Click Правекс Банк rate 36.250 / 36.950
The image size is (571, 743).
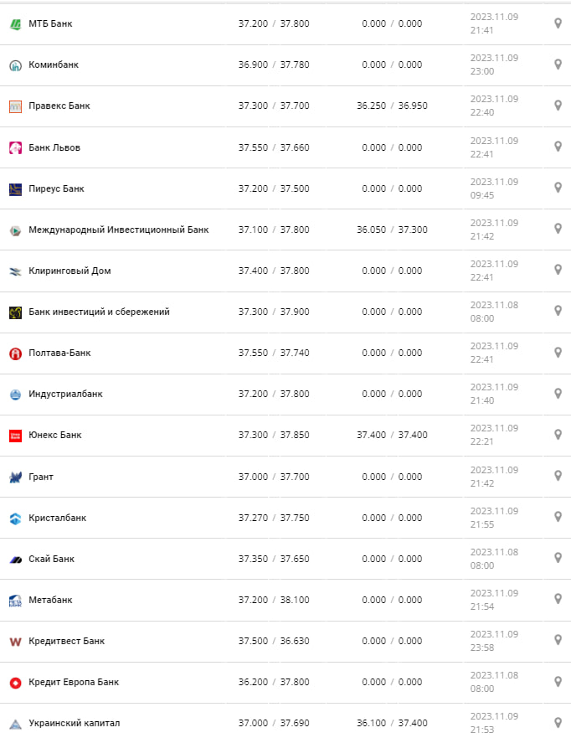pos(391,106)
